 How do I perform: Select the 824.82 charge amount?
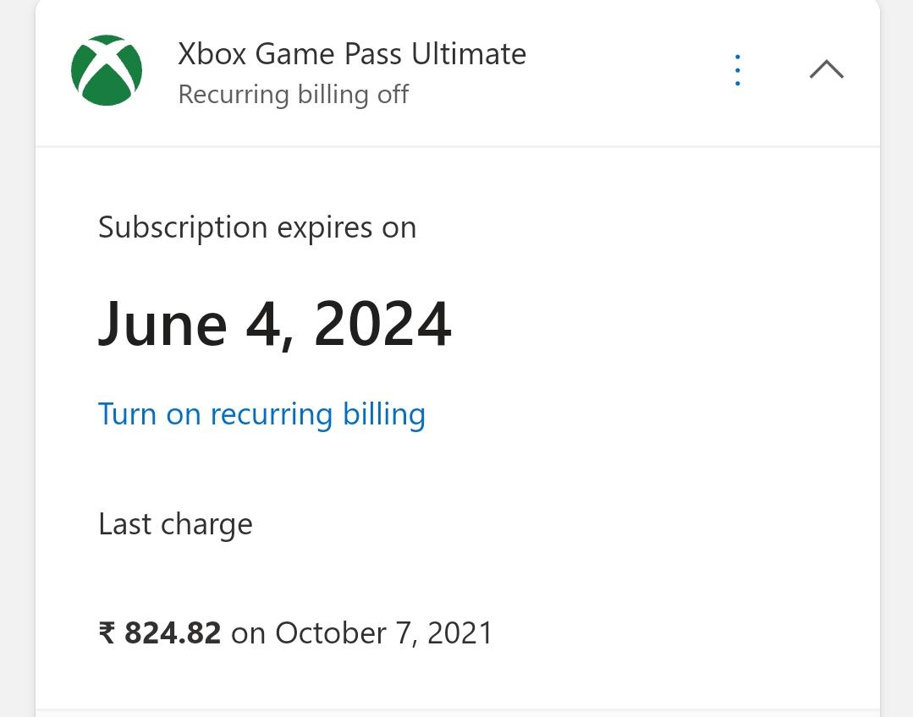click(173, 632)
